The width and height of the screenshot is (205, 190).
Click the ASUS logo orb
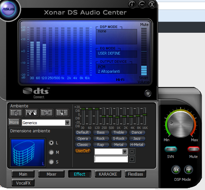coord(9,10)
